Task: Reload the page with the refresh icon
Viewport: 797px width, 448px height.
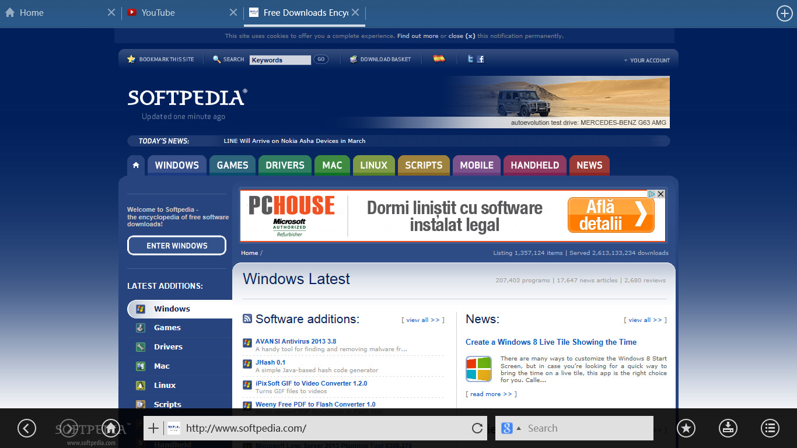Action: [x=477, y=428]
